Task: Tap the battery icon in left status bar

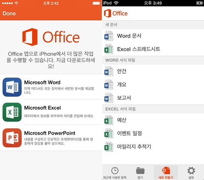Action: 96,3
